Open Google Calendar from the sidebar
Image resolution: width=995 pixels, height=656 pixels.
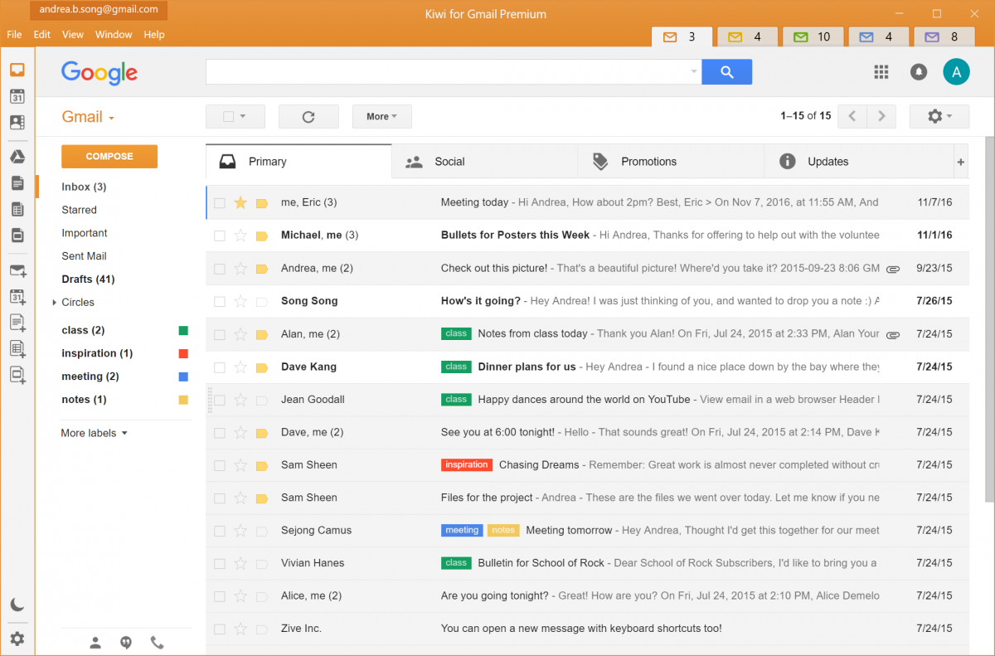tap(17, 96)
